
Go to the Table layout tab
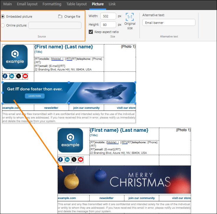(x=77, y=4)
